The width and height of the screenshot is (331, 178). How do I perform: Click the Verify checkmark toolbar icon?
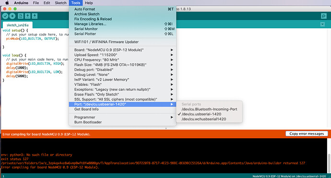click(5, 16)
